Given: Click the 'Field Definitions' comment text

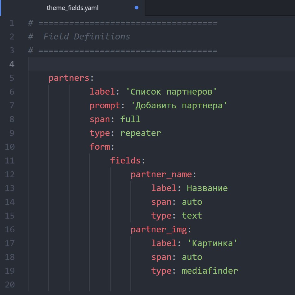Looking at the screenshot, I should (x=87, y=37).
